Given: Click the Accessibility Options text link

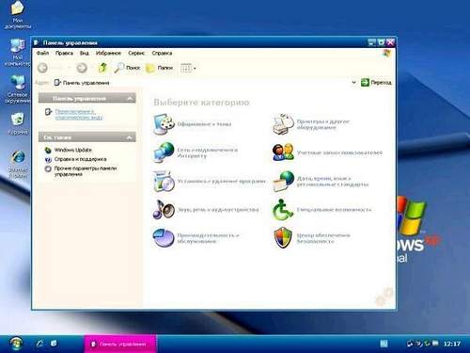Looking at the screenshot, I should click(x=334, y=209).
